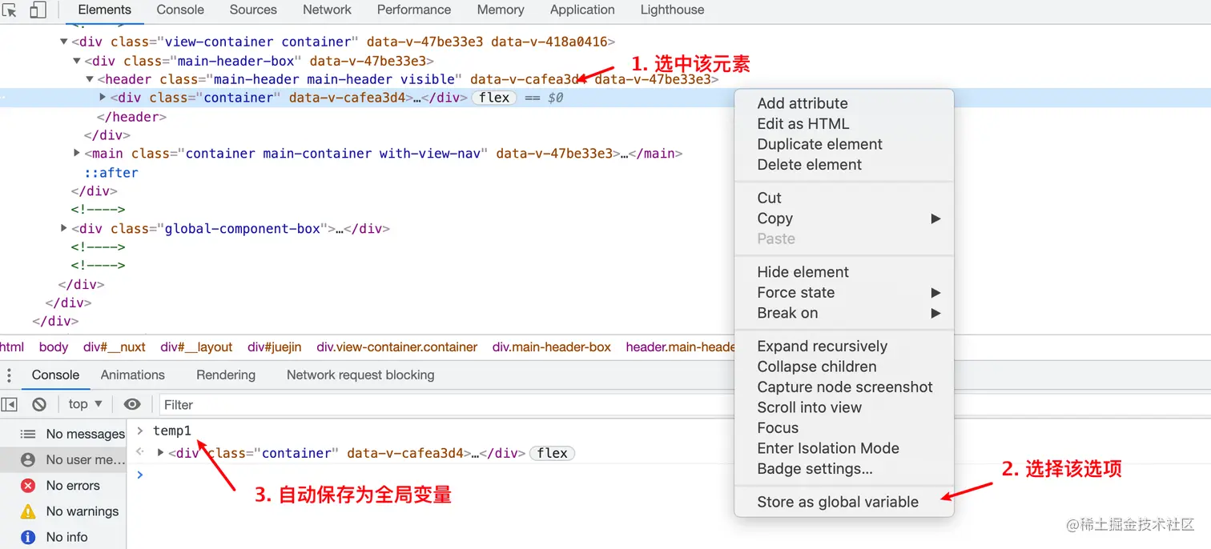Expand the main-container main node
The image size is (1211, 549).
point(77,153)
